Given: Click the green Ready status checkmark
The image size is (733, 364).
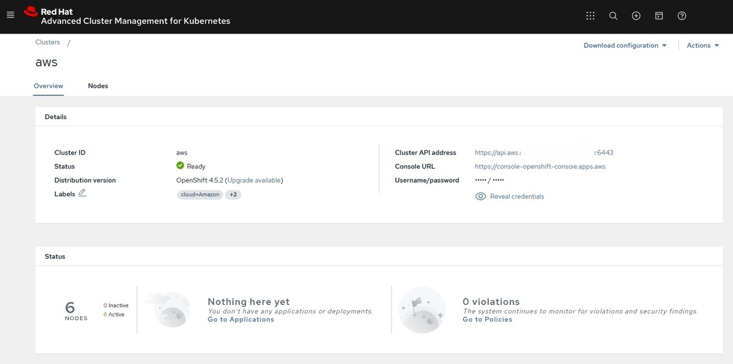Looking at the screenshot, I should 180,166.
